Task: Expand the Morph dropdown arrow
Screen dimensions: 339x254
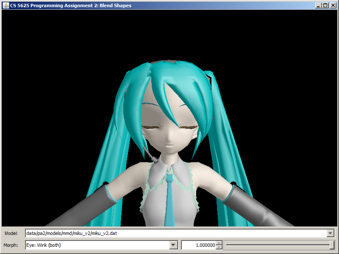Action: coord(173,245)
